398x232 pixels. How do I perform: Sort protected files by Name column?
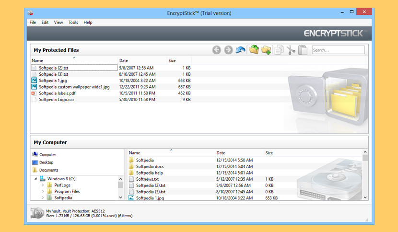[x=74, y=60]
